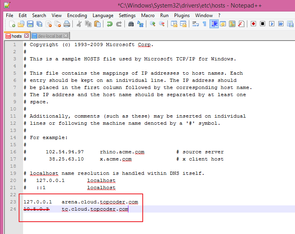Click the Zoom In magnifier icon
Viewport: 295px width, 234px height.
pyautogui.click(x=153, y=24)
